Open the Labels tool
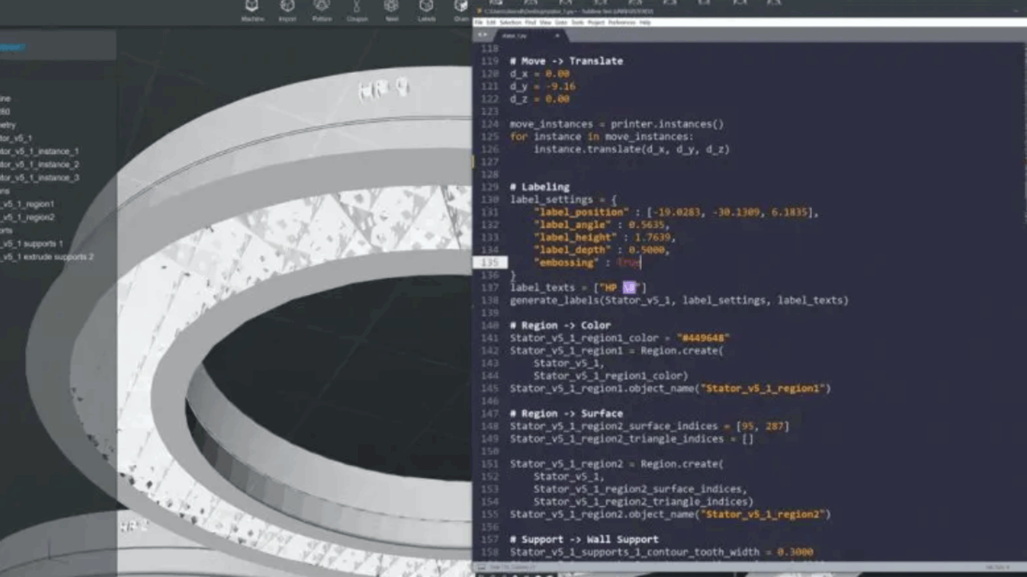1027x577 pixels. click(x=426, y=9)
